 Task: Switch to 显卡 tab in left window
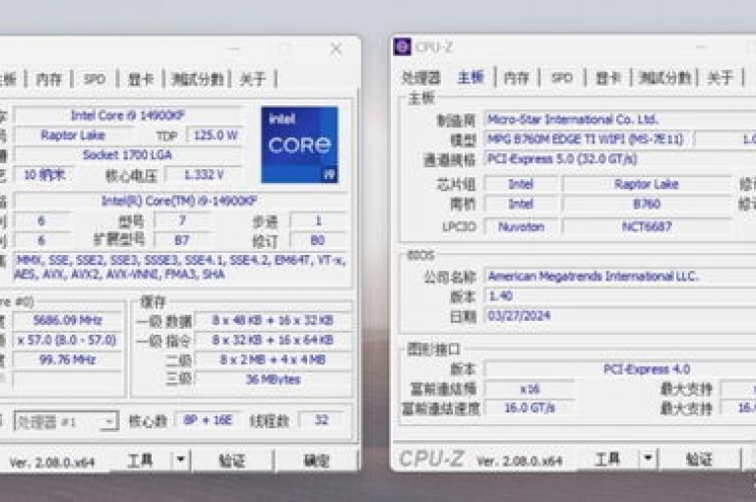(141, 79)
